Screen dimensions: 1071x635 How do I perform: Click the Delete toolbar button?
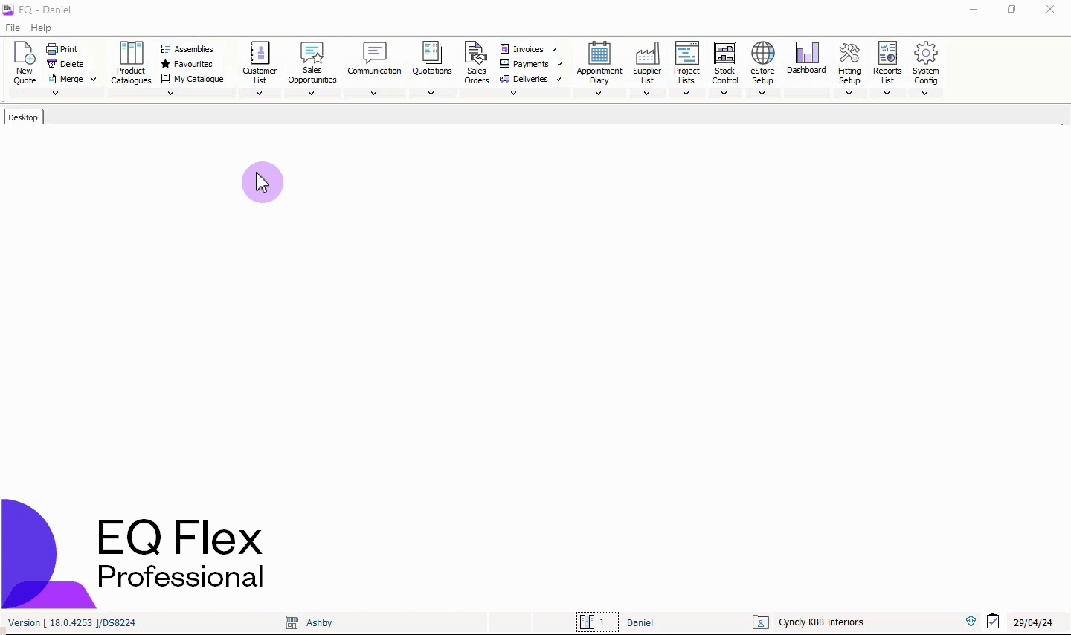65,64
